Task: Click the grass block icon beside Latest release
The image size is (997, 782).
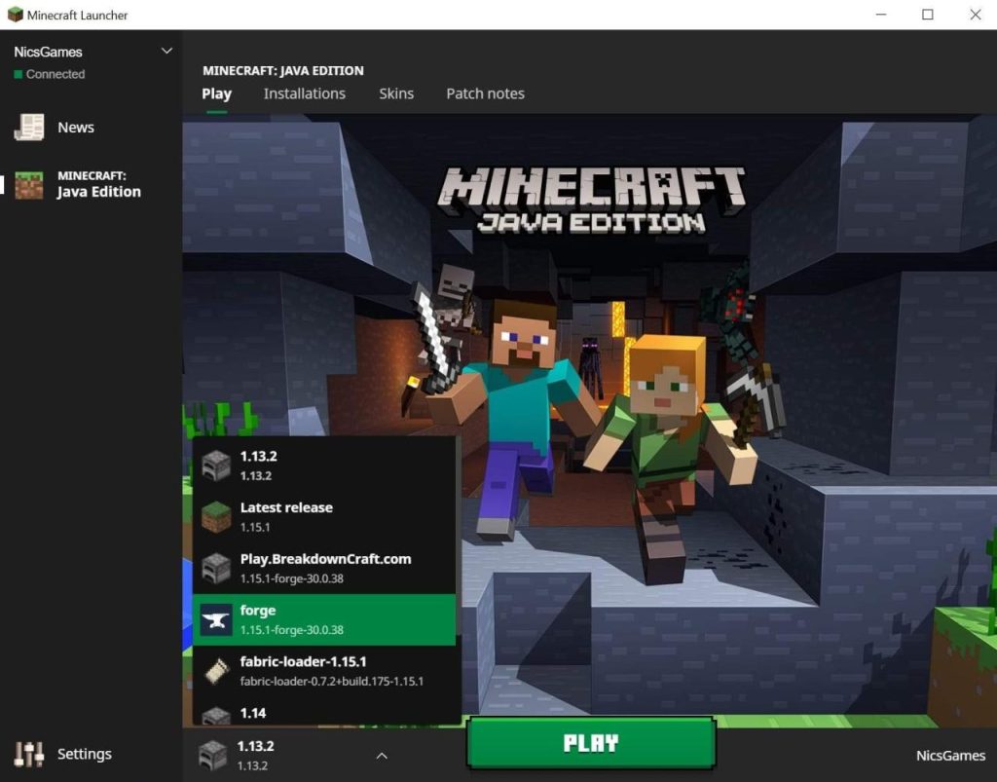Action: pos(215,515)
